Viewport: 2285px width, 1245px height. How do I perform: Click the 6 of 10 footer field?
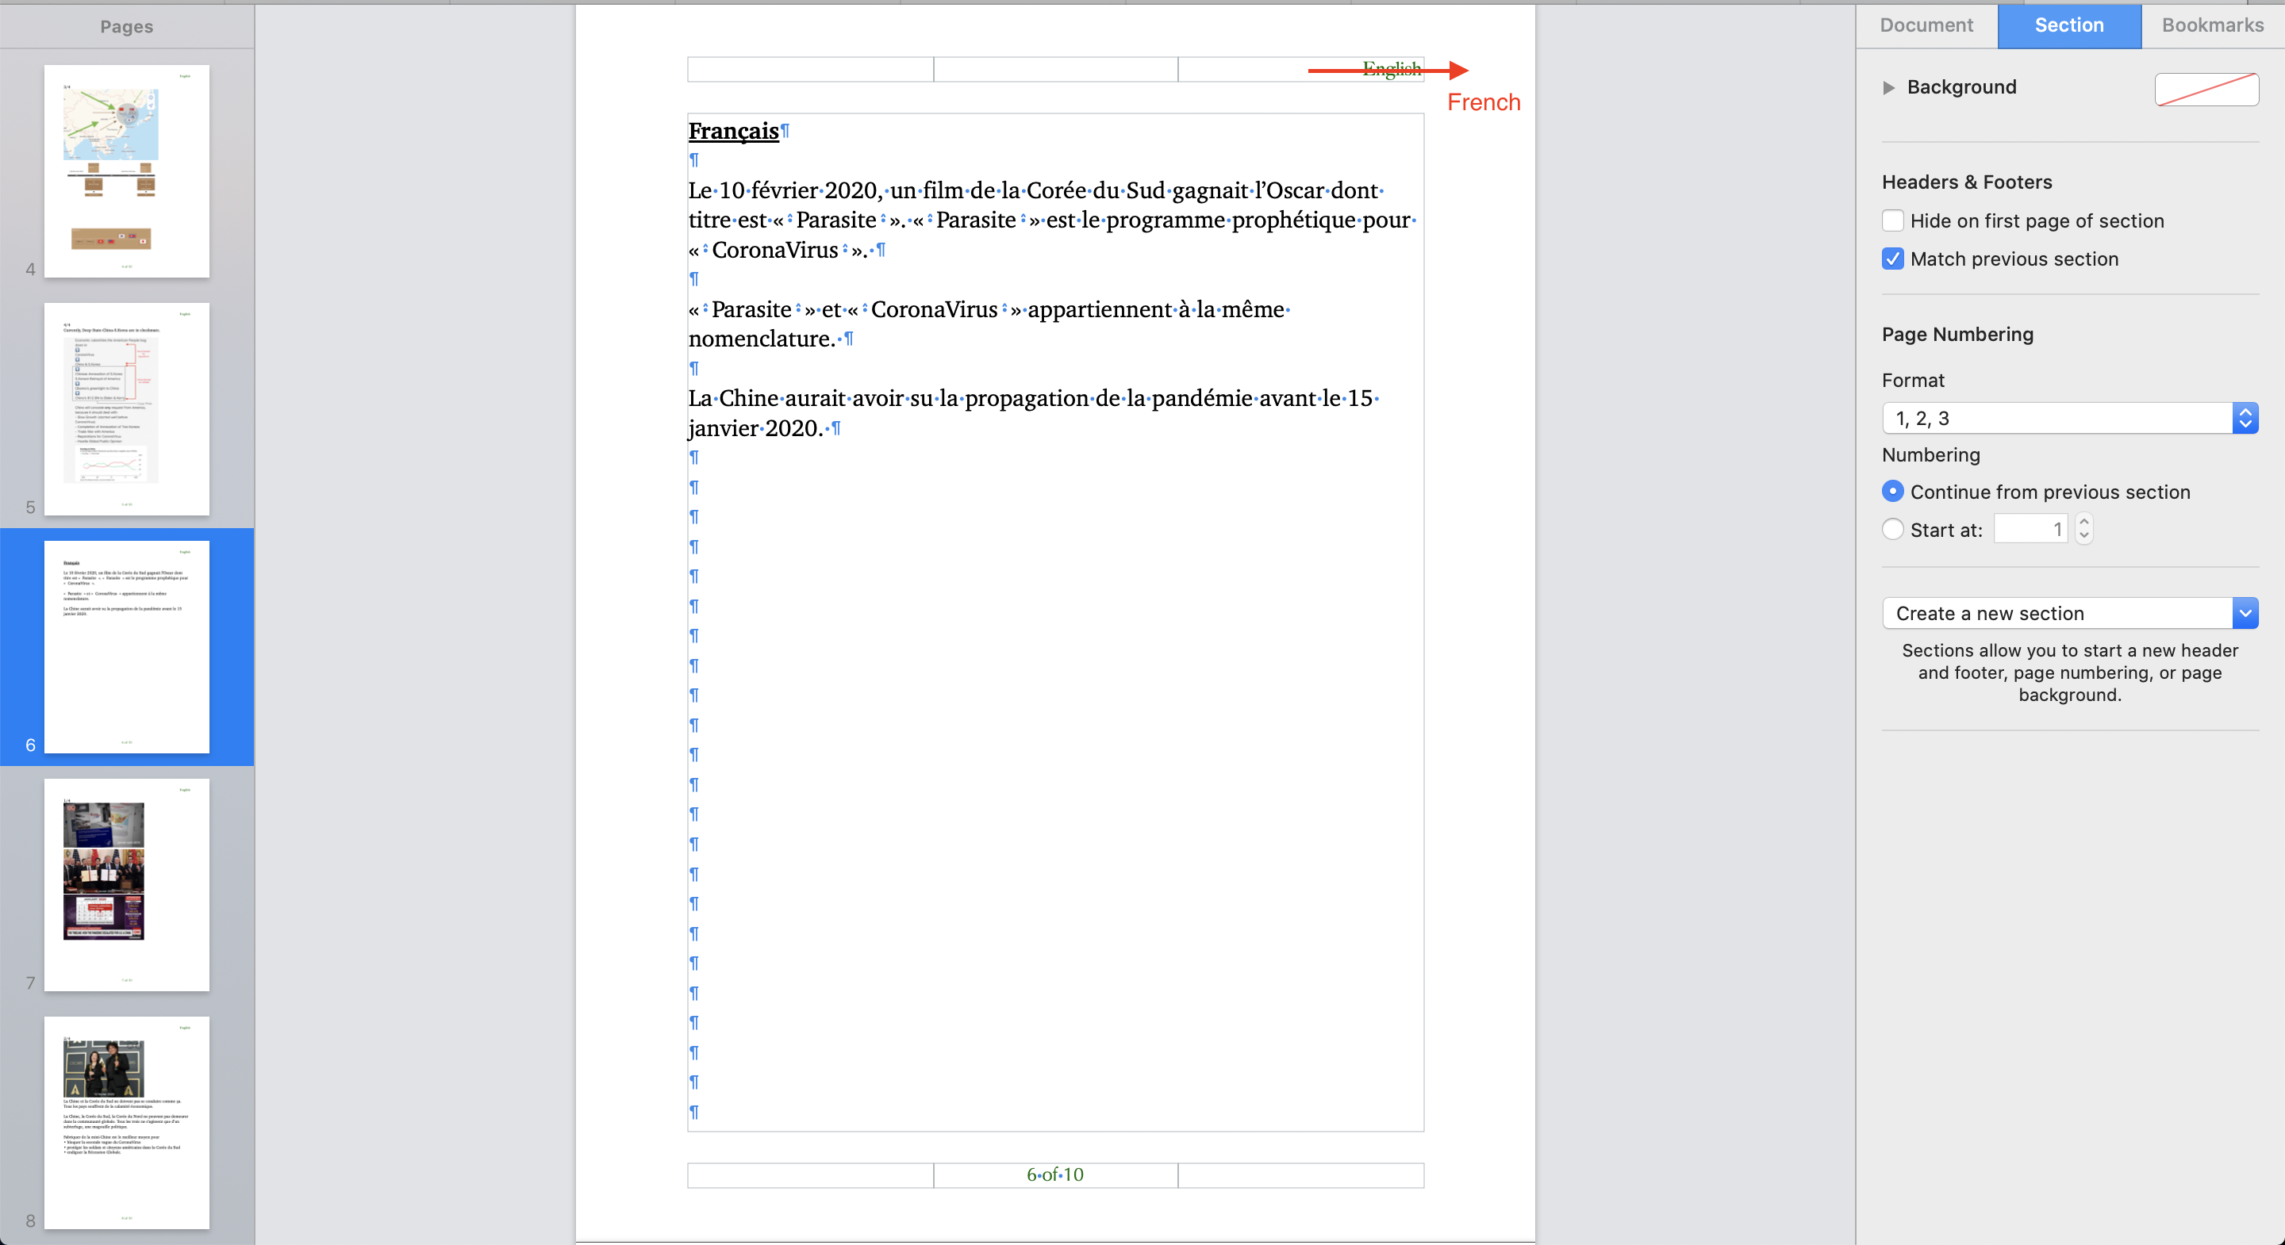(x=1054, y=1174)
